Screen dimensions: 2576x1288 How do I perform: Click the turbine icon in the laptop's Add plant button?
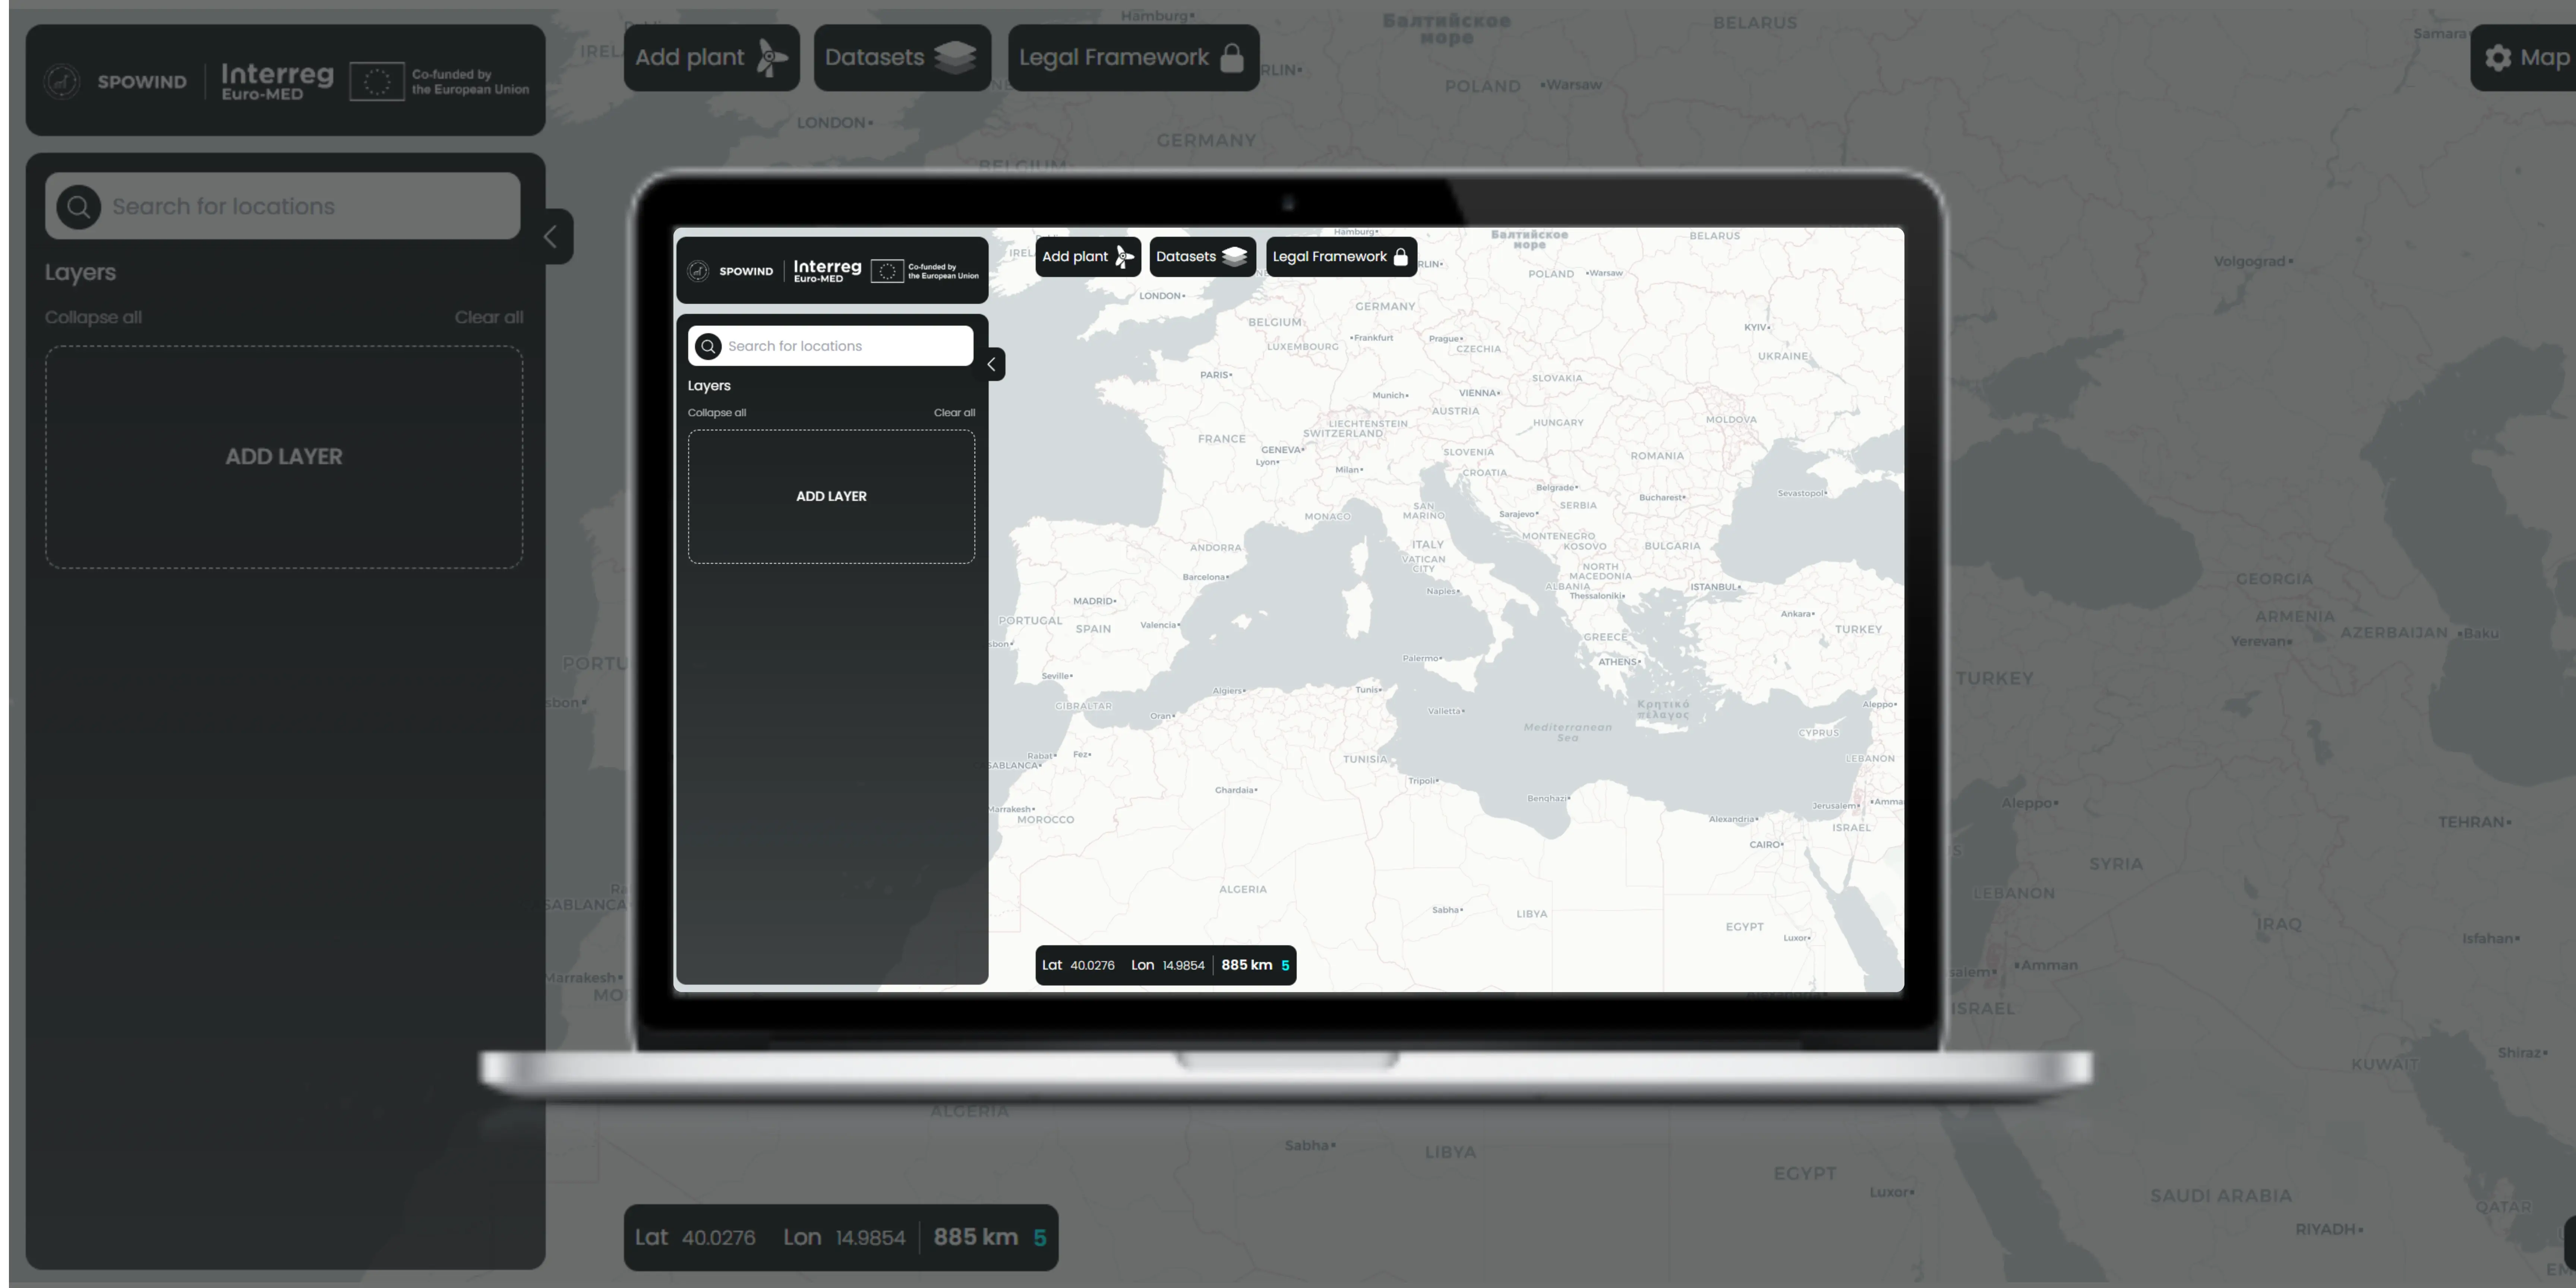[1124, 257]
